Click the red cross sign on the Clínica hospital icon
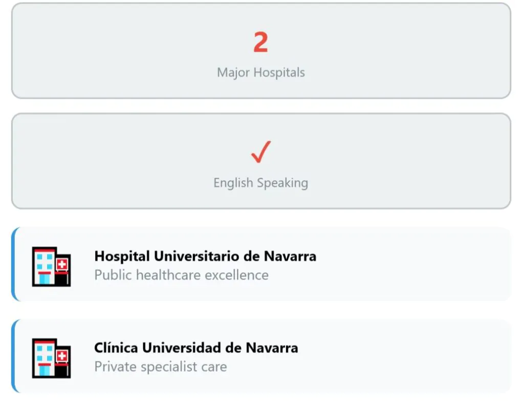524x407 pixels. point(62,356)
